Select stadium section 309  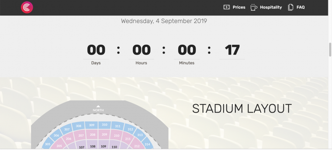tap(92, 125)
